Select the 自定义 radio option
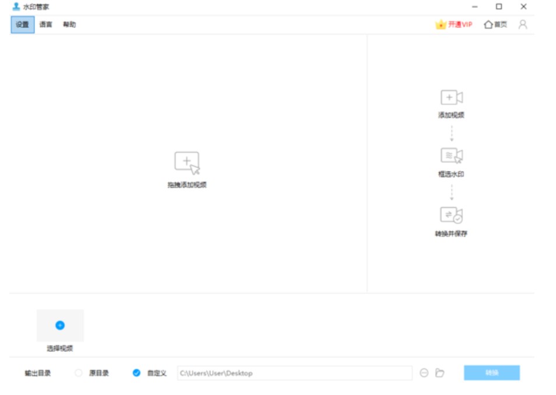The height and width of the screenshot is (395, 556). (137, 373)
